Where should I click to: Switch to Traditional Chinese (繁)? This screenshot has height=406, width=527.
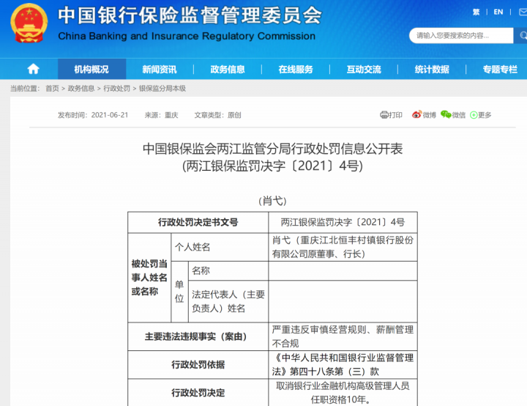(476, 12)
